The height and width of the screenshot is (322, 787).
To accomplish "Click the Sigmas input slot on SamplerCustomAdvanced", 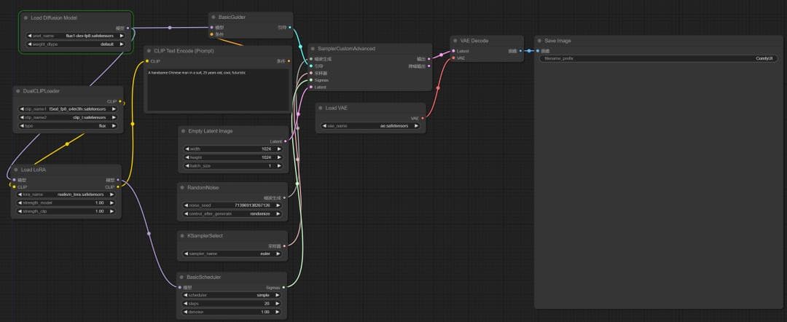I will pos(310,79).
